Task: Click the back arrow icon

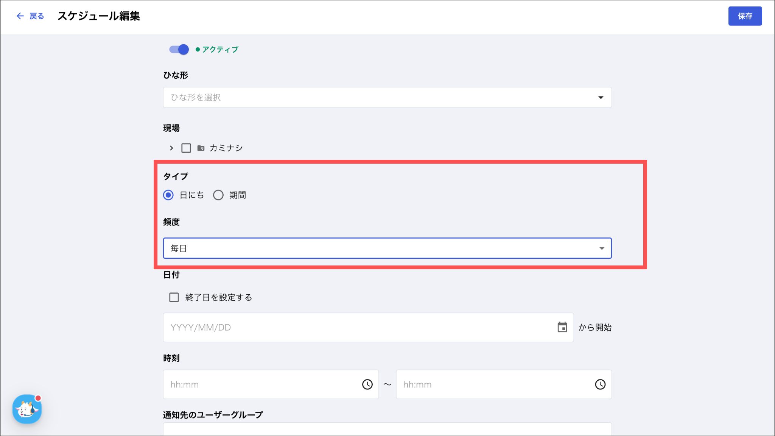Action: coord(20,16)
